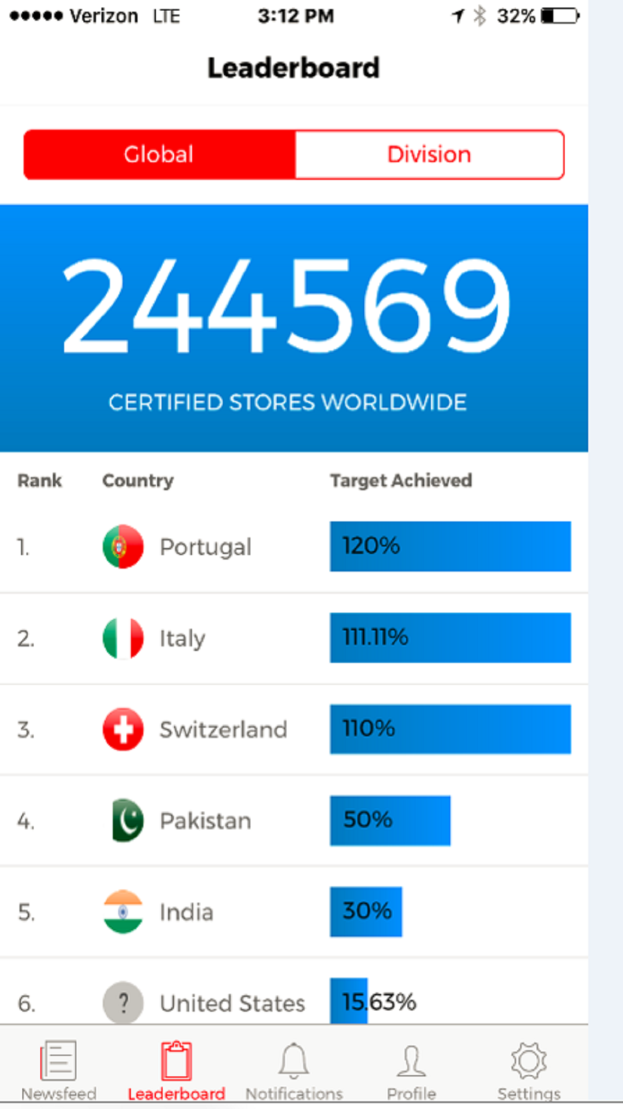Tap the United States question mark icon
Screen dimensions: 623x1109
pos(123,1002)
